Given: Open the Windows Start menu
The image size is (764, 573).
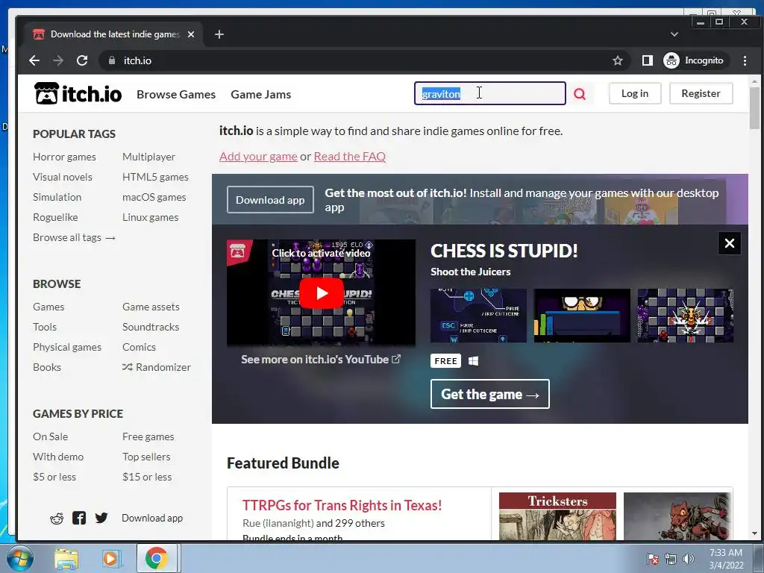Looking at the screenshot, I should click(19, 558).
